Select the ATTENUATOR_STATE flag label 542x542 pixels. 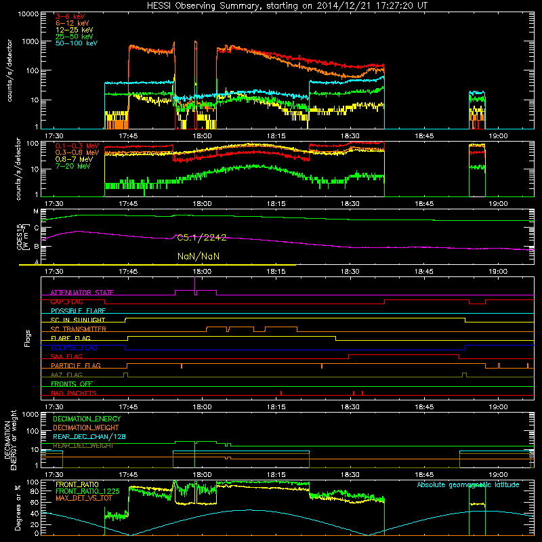coord(82,293)
